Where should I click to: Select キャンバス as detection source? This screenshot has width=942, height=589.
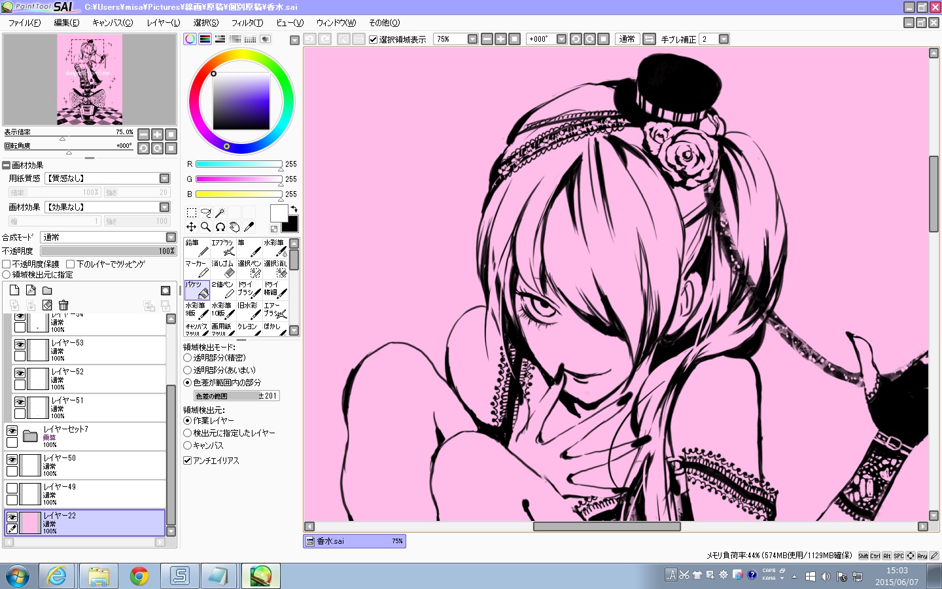point(188,446)
